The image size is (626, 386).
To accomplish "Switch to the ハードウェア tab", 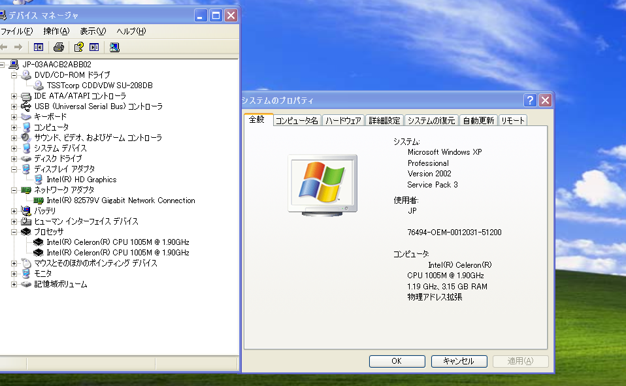I will click(343, 121).
